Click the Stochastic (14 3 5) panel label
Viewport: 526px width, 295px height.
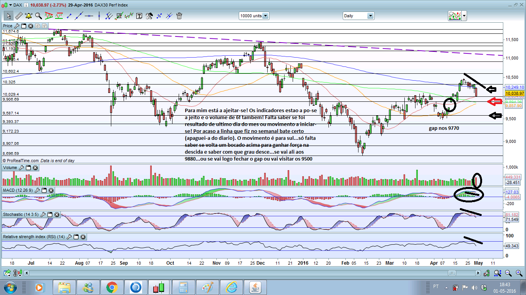tap(21, 214)
